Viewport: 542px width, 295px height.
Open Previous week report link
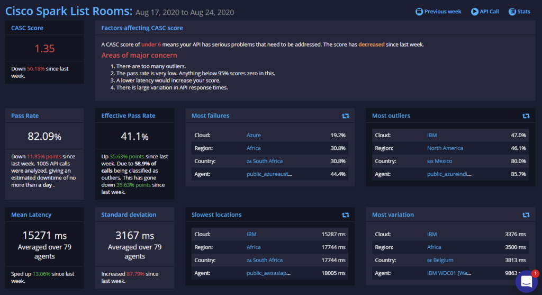pyautogui.click(x=442, y=12)
